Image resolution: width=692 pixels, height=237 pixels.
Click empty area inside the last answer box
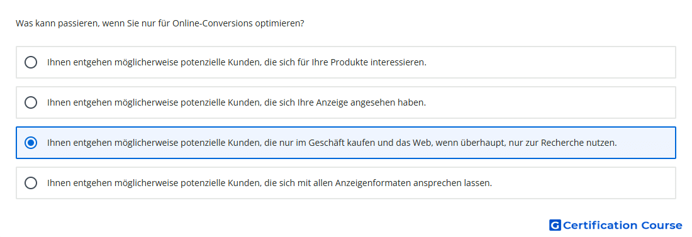click(x=583, y=183)
